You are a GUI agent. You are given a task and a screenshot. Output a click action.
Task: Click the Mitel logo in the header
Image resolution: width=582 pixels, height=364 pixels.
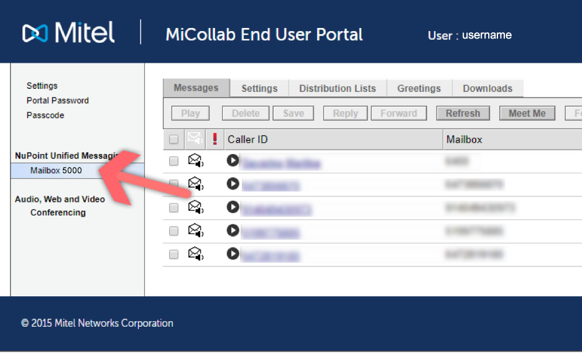68,32
